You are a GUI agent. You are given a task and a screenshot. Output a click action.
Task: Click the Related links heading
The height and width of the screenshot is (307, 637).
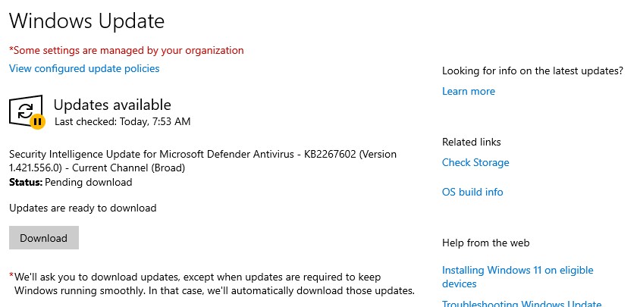point(471,143)
